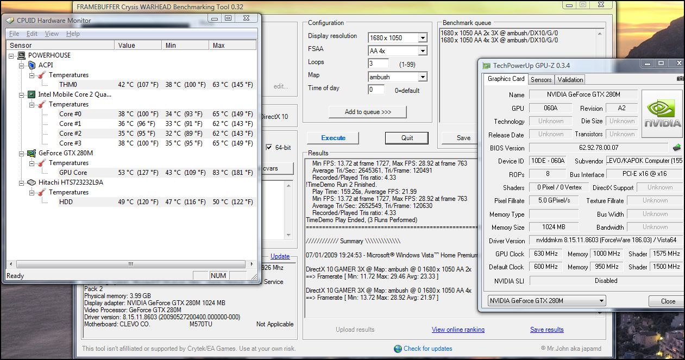Click the Execute button
The image size is (685, 360).
333,138
